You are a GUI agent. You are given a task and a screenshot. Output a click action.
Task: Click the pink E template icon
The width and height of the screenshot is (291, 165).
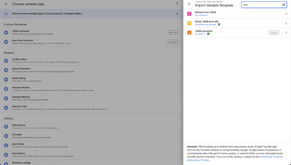(x=189, y=14)
